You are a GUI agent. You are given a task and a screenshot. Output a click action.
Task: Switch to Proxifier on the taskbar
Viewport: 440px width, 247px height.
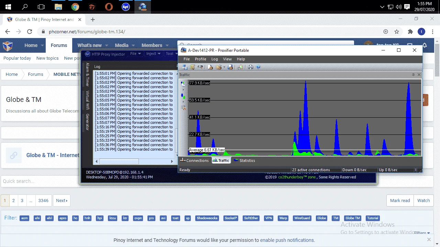click(x=143, y=7)
